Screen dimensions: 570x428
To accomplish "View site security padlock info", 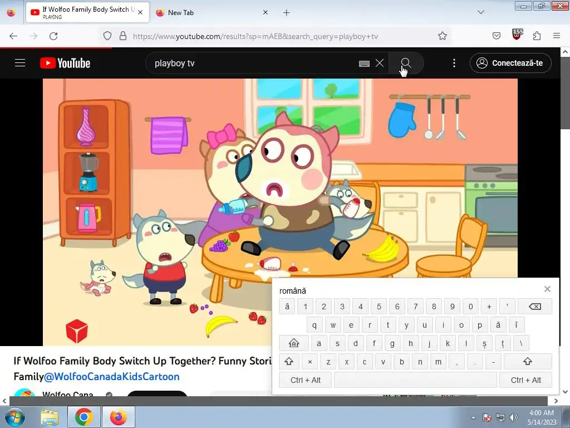I will click(123, 36).
